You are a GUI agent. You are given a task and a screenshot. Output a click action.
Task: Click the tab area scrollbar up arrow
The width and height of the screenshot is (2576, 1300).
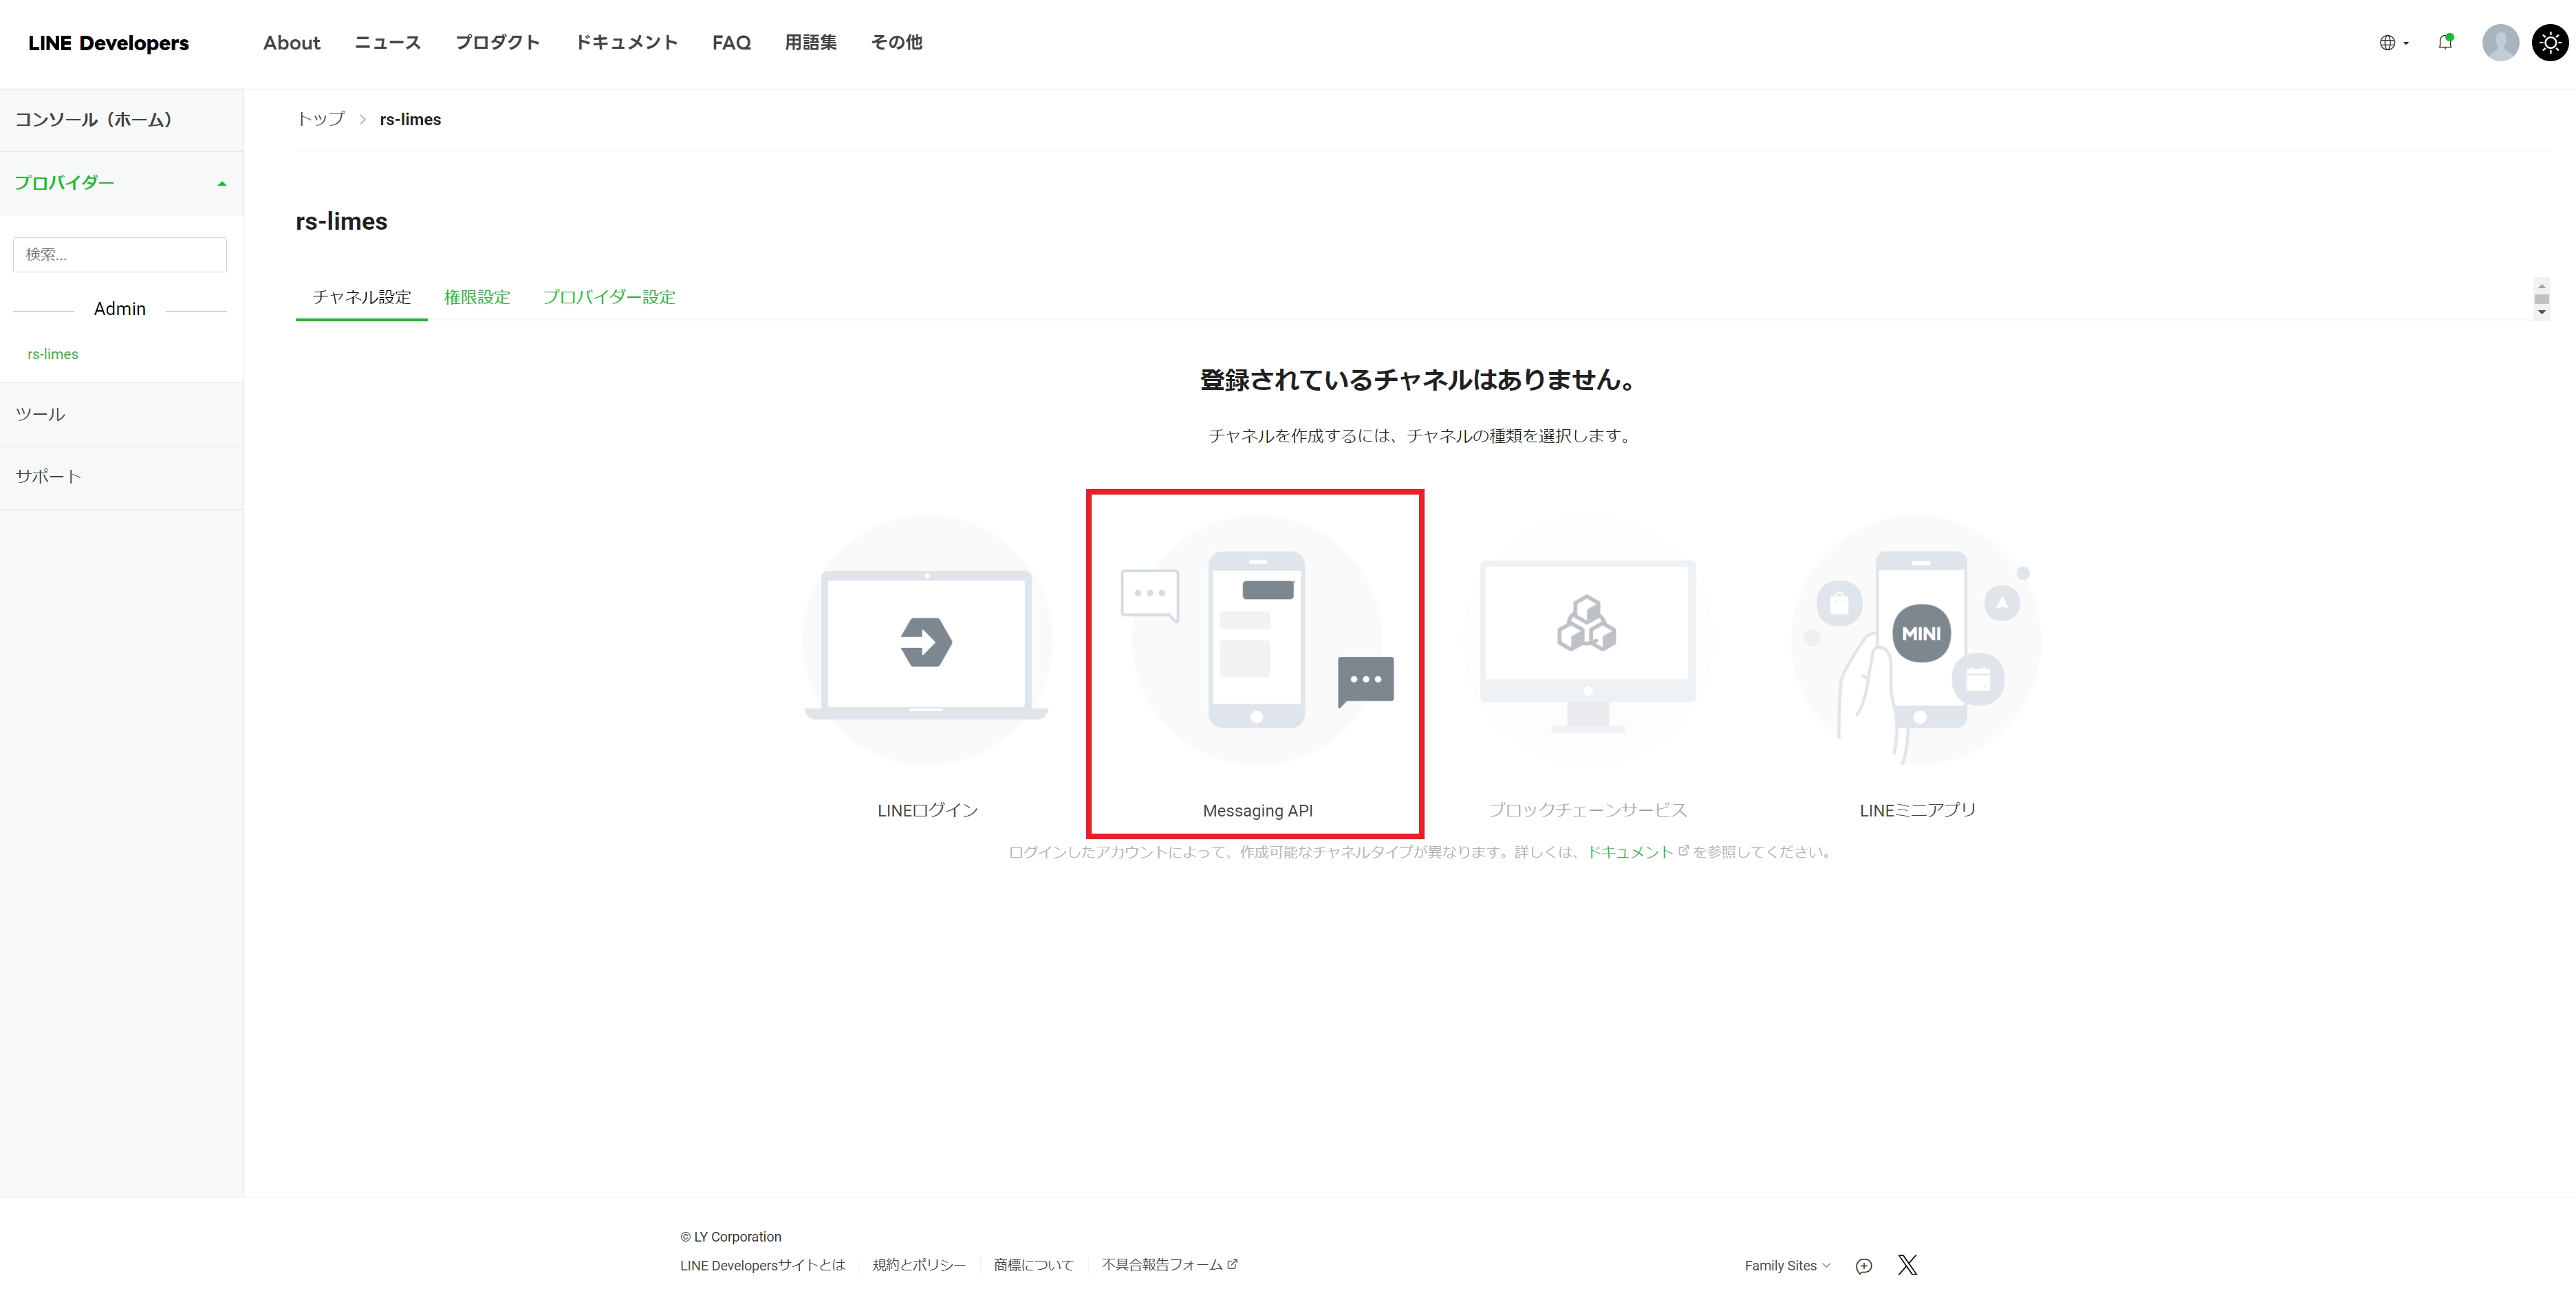click(2541, 286)
